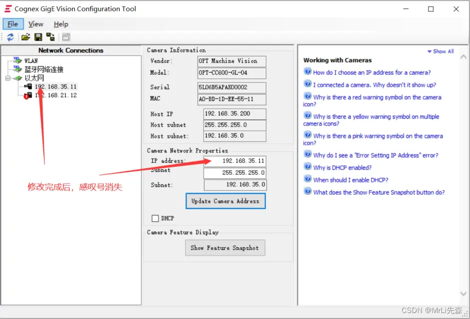Click the Refresh toolbar icon
470x319 pixels.
click(x=10, y=37)
